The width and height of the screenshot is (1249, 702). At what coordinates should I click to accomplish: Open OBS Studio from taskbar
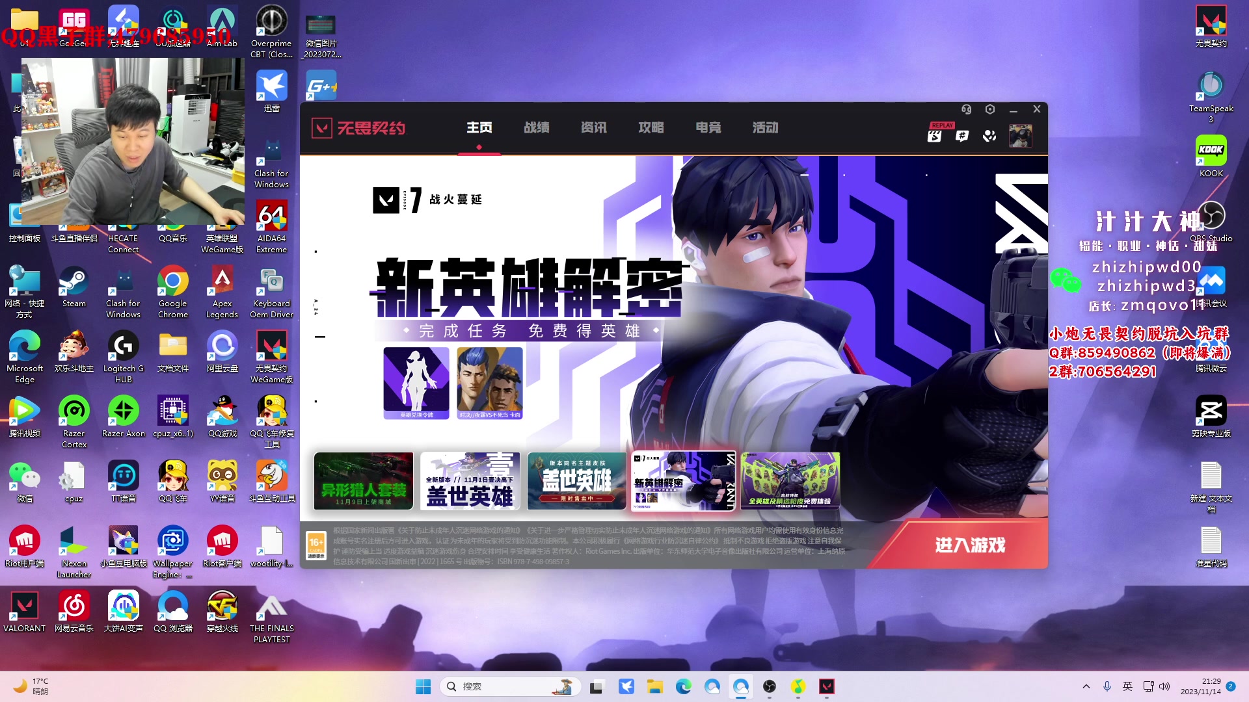[770, 686]
